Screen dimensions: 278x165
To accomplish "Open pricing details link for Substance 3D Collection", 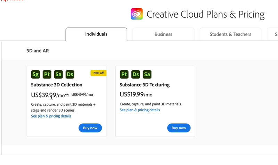I will [51, 116].
